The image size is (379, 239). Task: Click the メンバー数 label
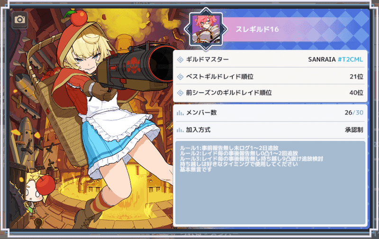click(x=201, y=113)
